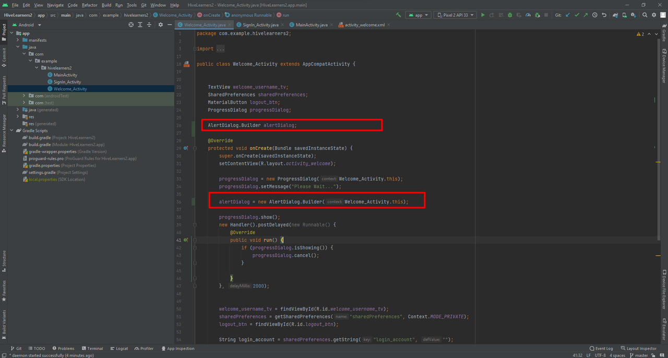Open the Android project view dropdown
This screenshot has height=358, width=668.
[x=27, y=25]
